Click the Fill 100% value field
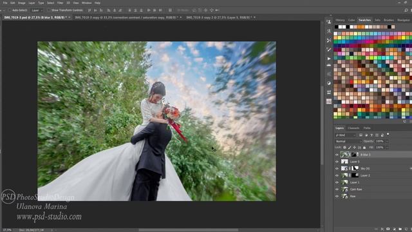 point(380,148)
